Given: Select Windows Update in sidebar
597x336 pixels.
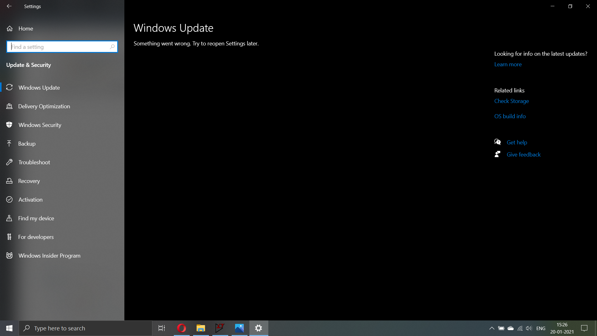Looking at the screenshot, I should coord(62,87).
